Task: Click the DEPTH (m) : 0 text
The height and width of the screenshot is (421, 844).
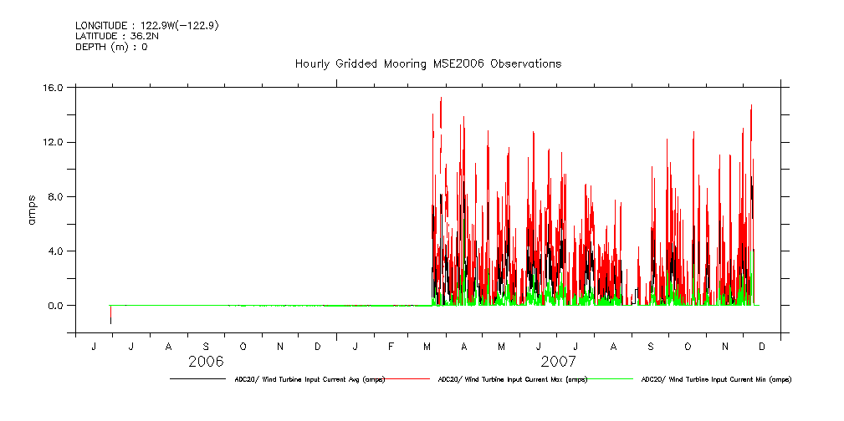Action: coord(111,47)
